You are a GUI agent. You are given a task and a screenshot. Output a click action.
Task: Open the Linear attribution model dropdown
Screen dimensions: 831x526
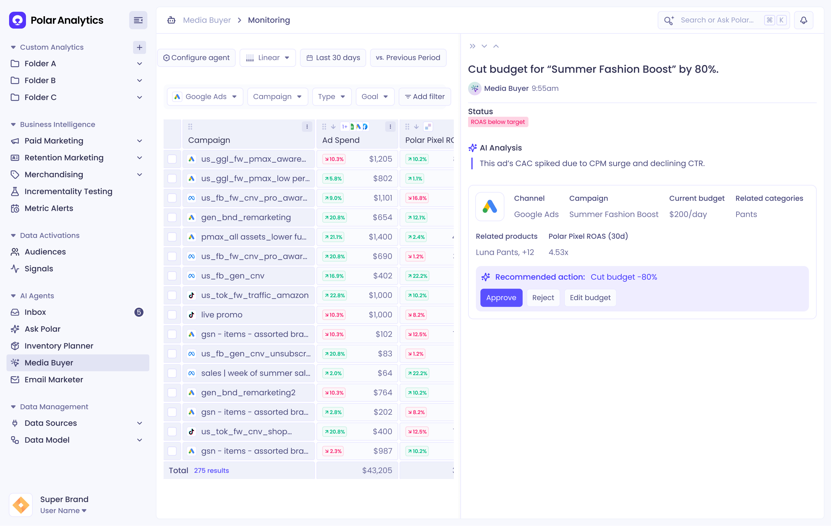pos(267,58)
